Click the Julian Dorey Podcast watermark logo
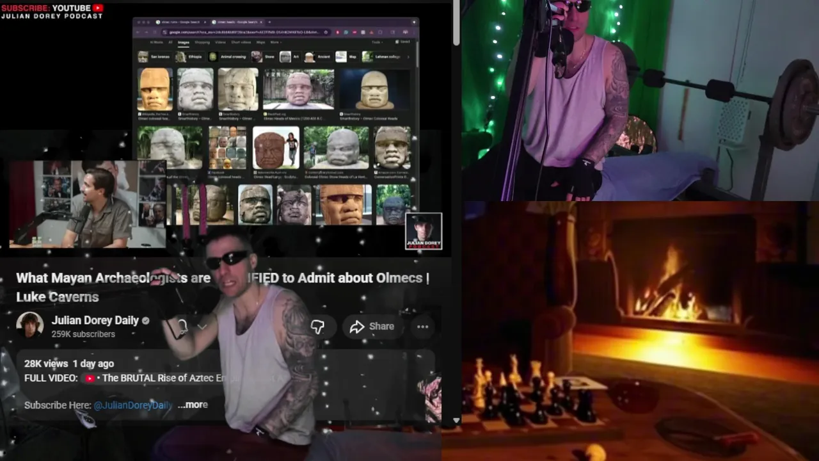 click(424, 231)
